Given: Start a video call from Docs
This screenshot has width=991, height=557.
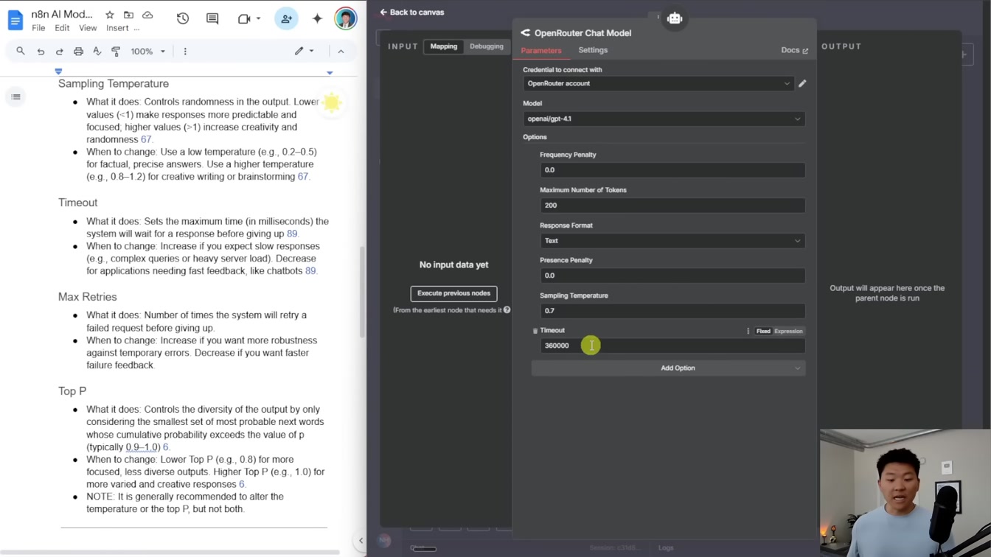Looking at the screenshot, I should [x=244, y=18].
